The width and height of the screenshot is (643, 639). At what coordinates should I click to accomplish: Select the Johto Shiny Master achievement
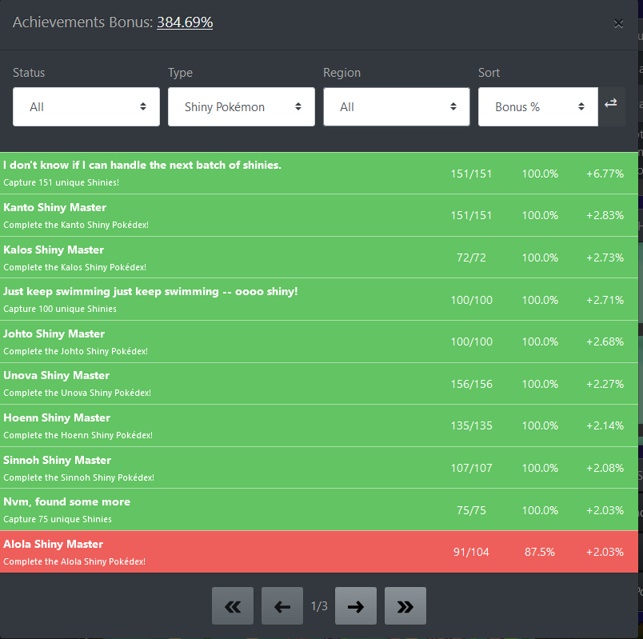(x=54, y=334)
